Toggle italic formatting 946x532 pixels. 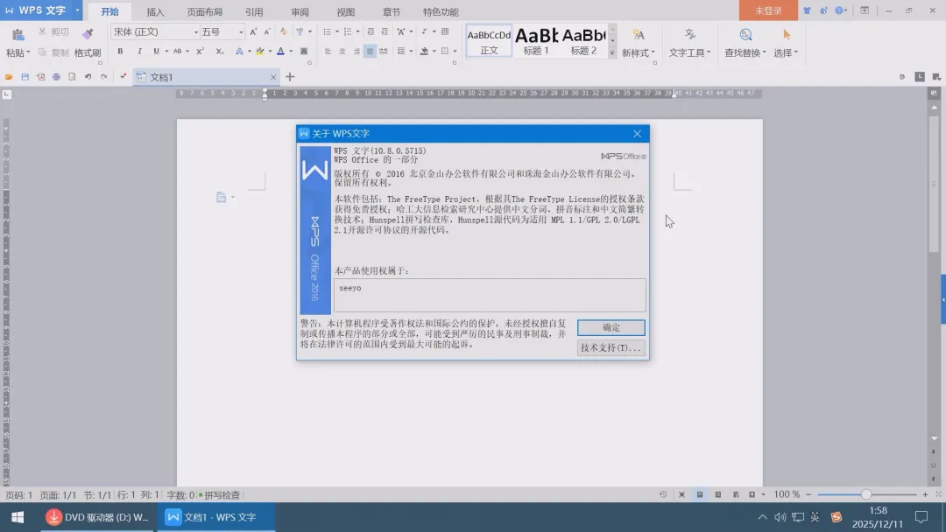pyautogui.click(x=139, y=52)
